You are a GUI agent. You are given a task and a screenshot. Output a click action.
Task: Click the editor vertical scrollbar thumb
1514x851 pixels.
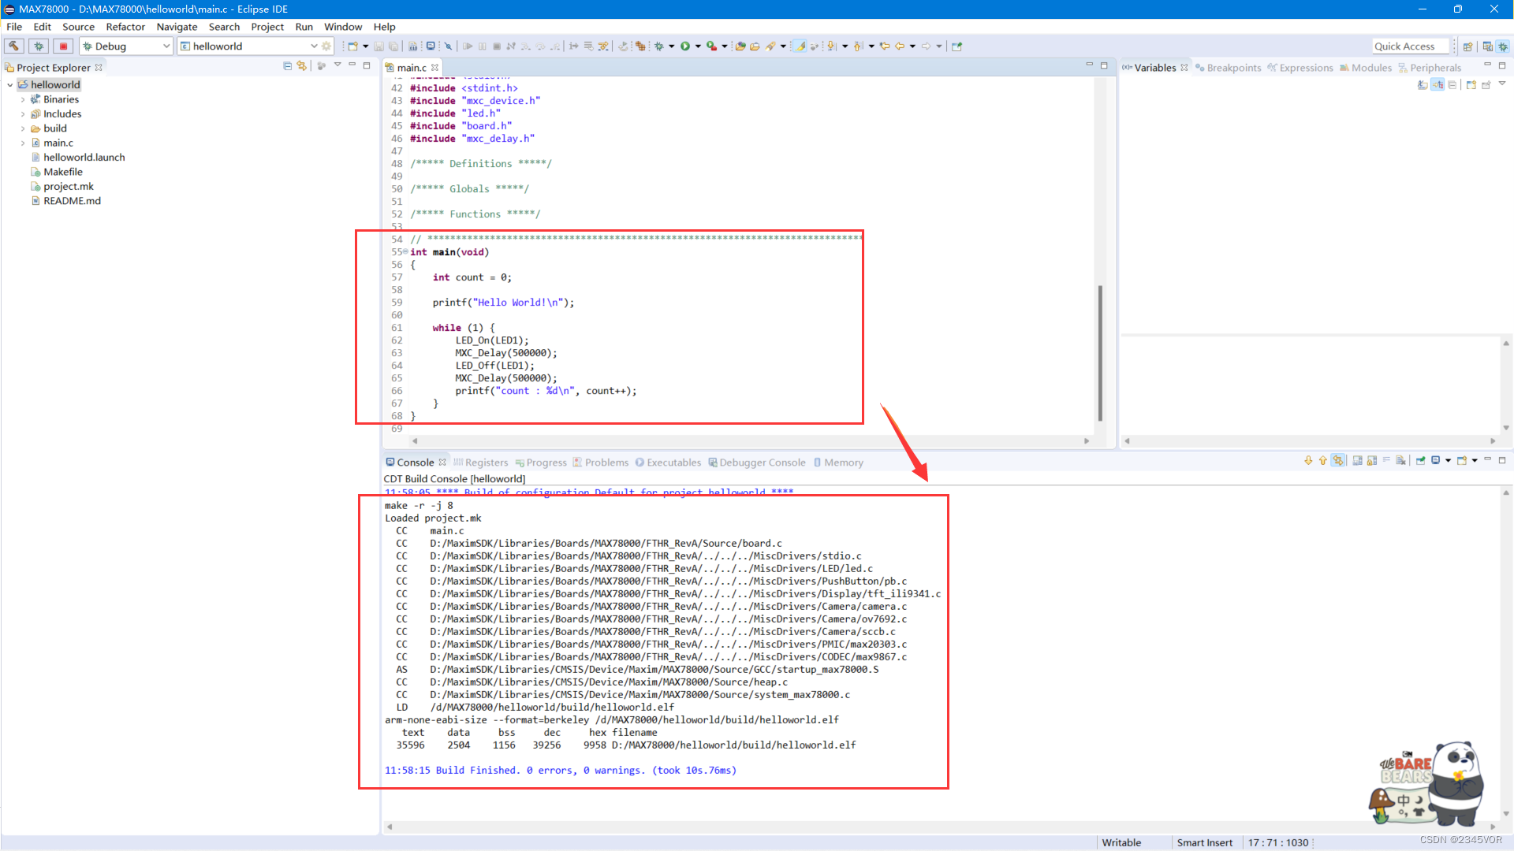coord(1100,353)
